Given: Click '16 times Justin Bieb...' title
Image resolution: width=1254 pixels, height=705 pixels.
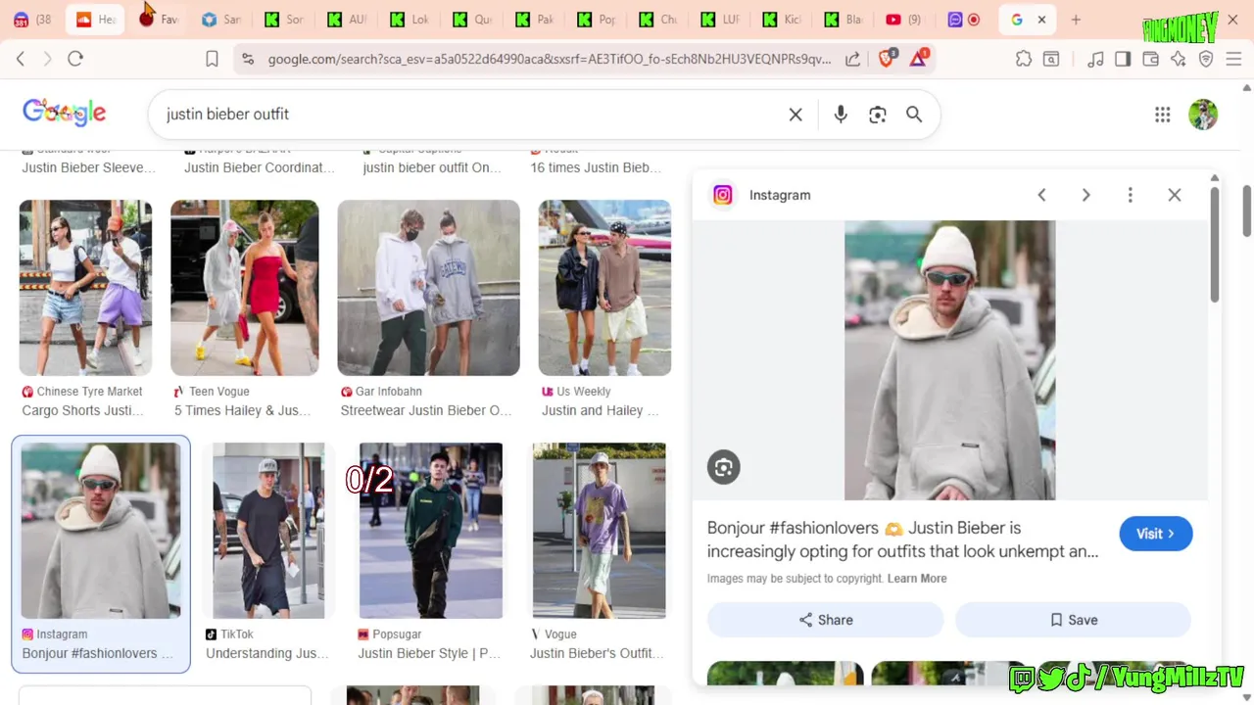Looking at the screenshot, I should (x=596, y=167).
